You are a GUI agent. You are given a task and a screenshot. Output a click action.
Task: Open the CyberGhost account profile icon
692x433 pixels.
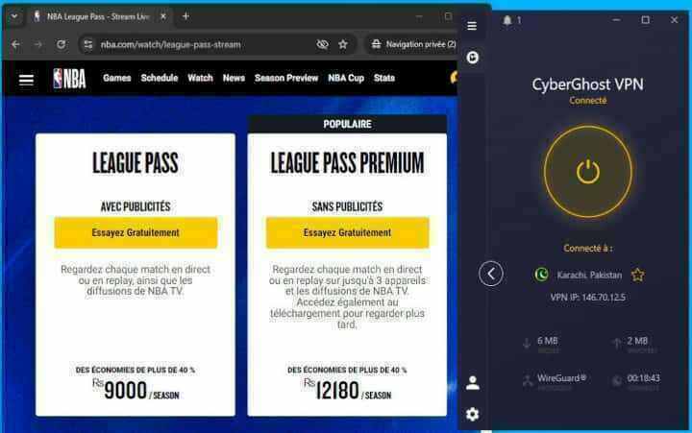[472, 382]
